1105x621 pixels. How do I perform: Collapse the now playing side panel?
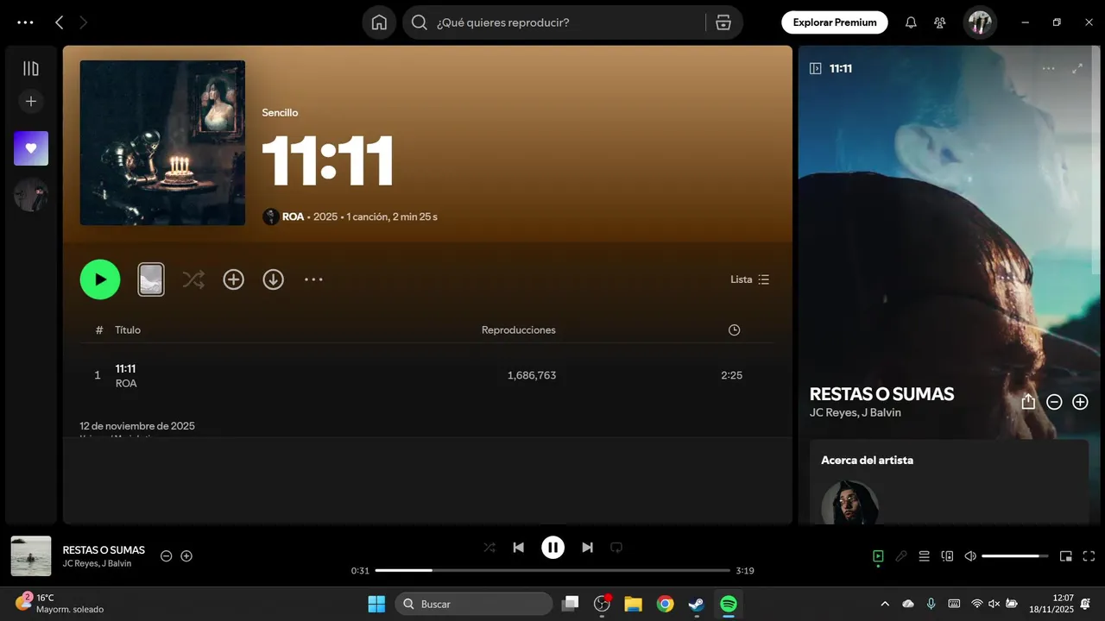[x=815, y=68]
